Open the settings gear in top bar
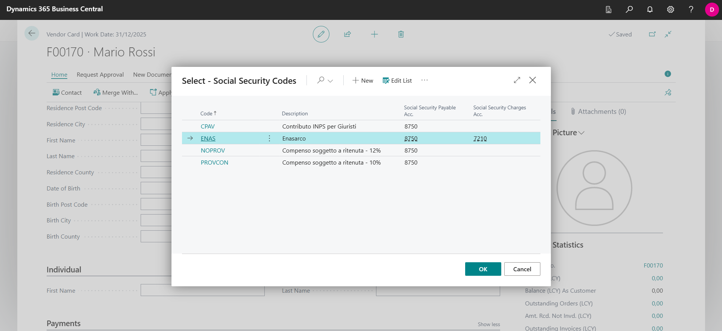This screenshot has width=722, height=331. click(x=670, y=10)
